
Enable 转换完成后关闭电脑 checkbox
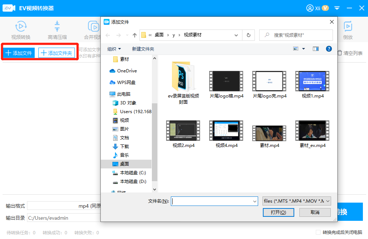[x=318, y=232]
